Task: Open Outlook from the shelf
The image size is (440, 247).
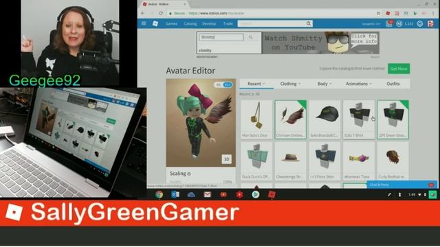Action: 175,194
